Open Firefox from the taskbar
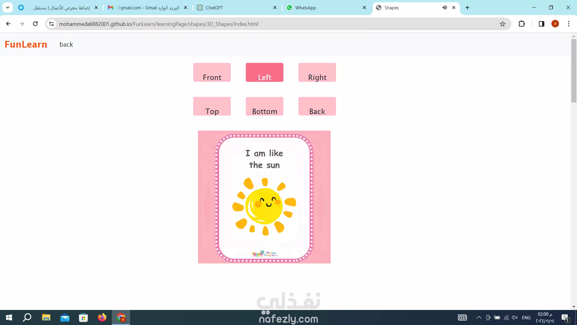This screenshot has height=325, width=577. point(102,317)
